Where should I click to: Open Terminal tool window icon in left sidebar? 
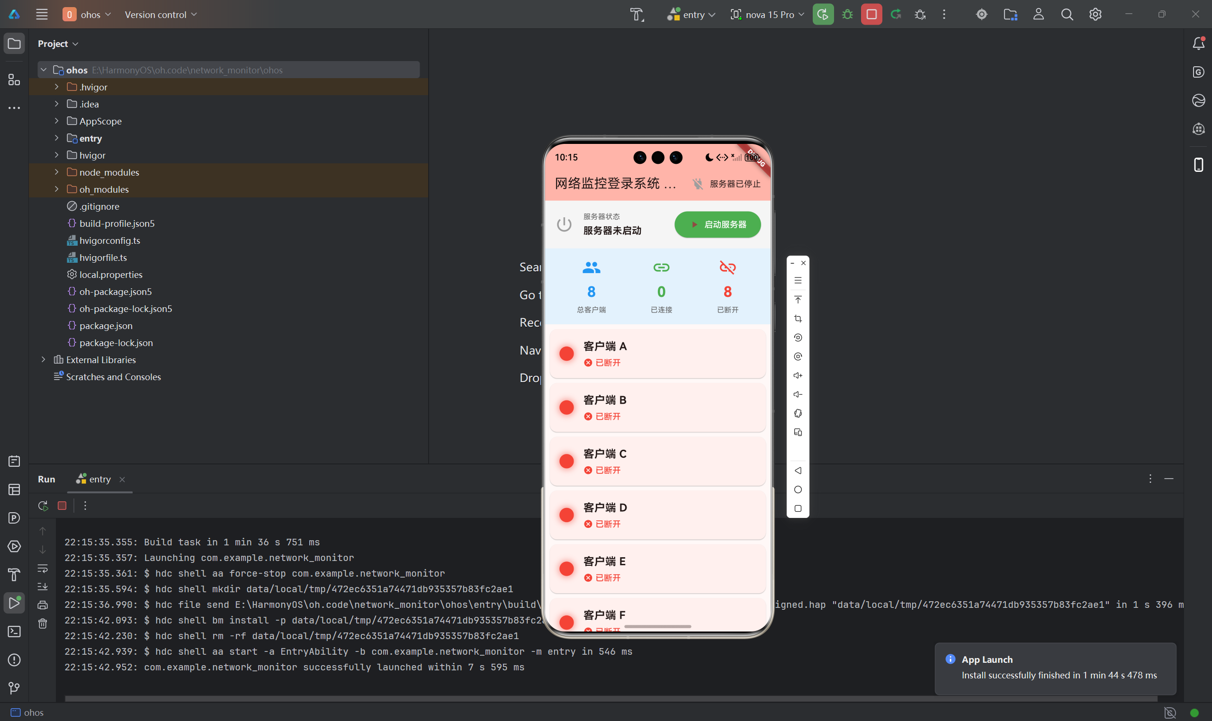(14, 631)
